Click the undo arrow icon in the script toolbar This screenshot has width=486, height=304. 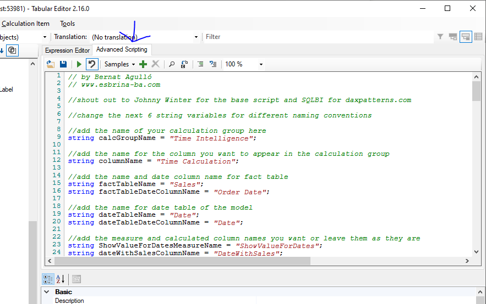click(92, 64)
